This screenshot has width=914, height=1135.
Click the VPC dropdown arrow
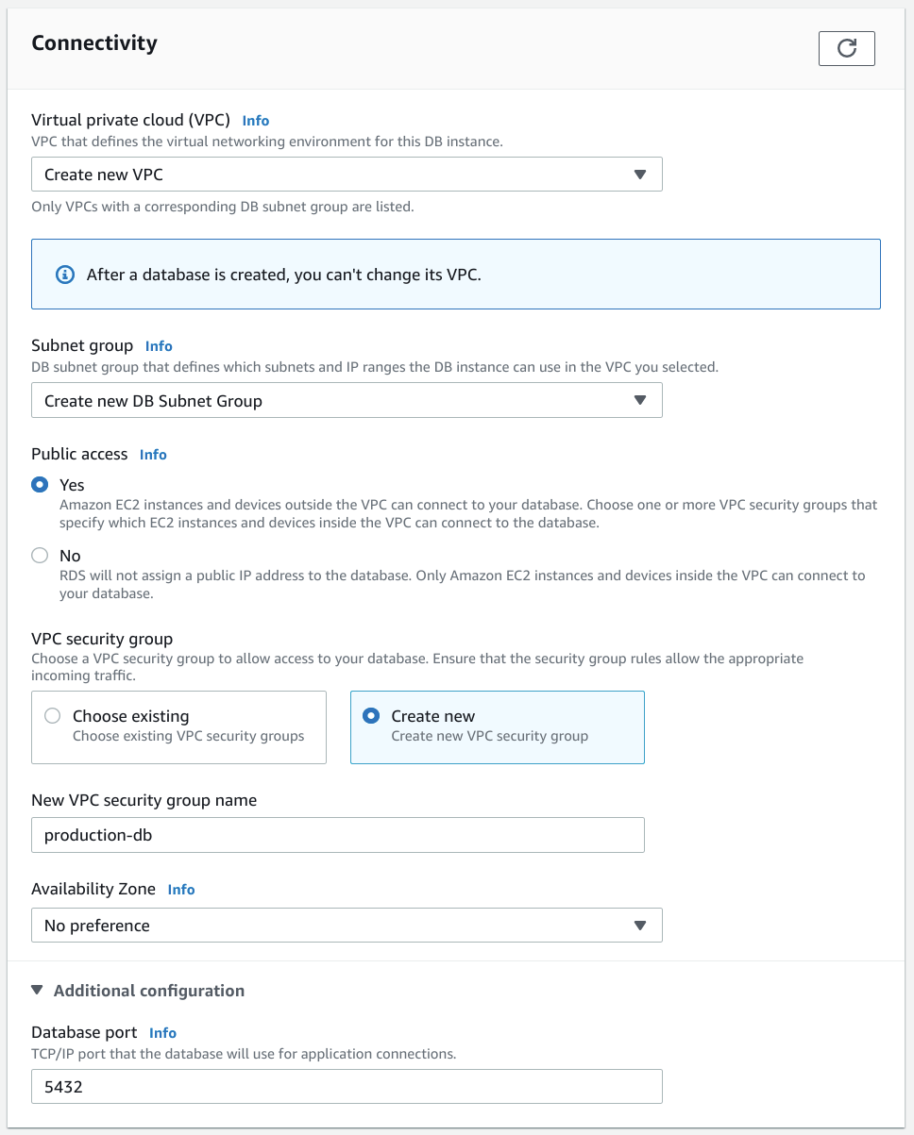639,175
